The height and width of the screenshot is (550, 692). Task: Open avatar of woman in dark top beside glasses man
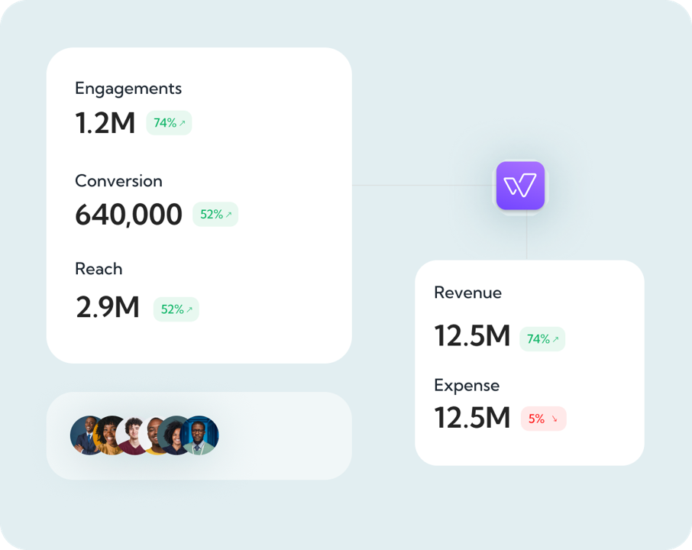[x=173, y=435]
